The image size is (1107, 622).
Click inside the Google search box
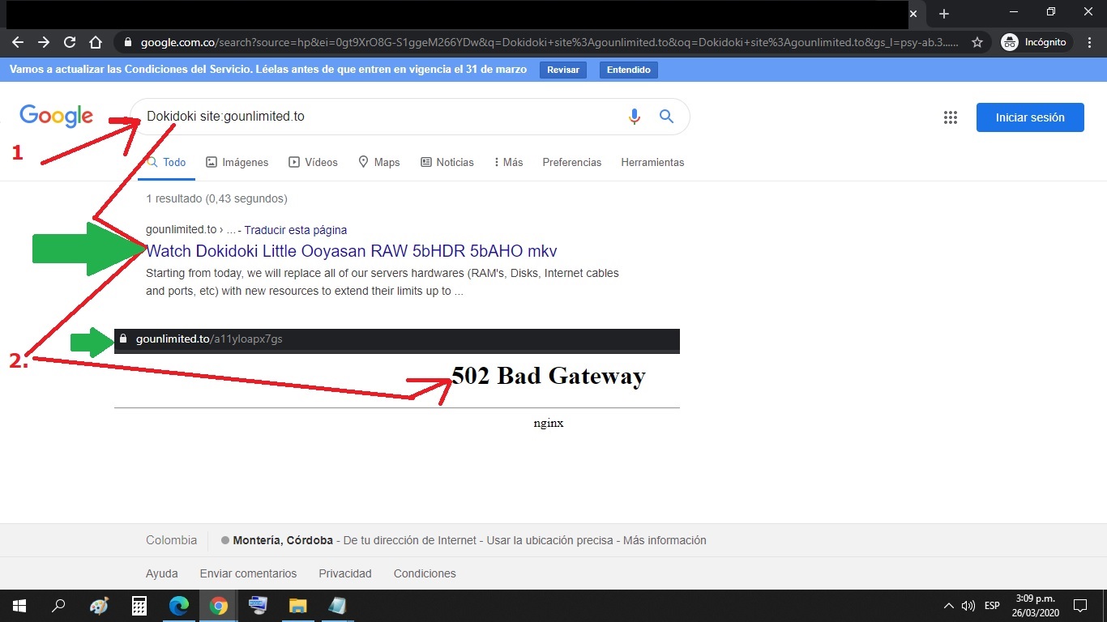[x=381, y=117]
